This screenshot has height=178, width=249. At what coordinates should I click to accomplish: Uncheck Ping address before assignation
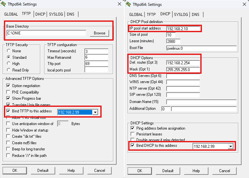click(x=132, y=128)
